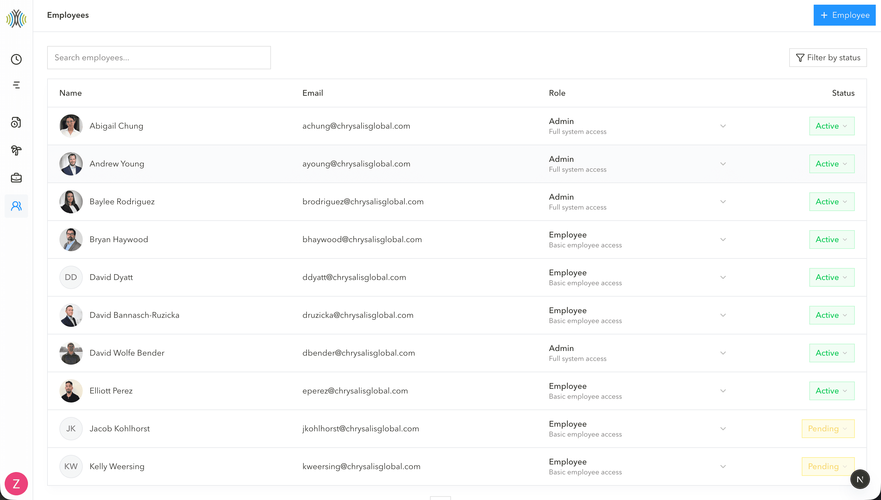Open the clock time tracking sidebar icon
Screen dimensions: 881x500
tap(16, 59)
